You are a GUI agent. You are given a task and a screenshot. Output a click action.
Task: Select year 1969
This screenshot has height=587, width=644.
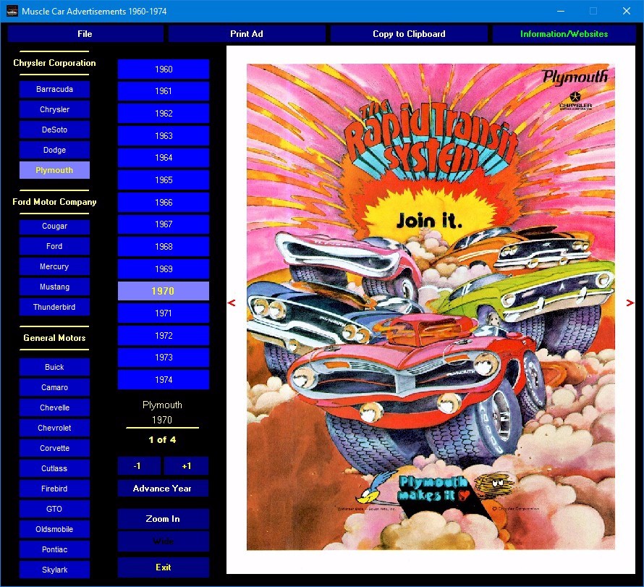[164, 269]
